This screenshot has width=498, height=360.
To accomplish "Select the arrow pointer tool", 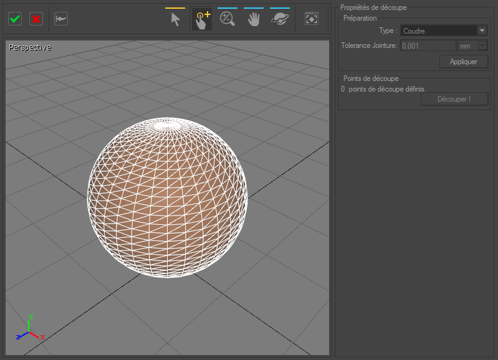I will pyautogui.click(x=175, y=19).
